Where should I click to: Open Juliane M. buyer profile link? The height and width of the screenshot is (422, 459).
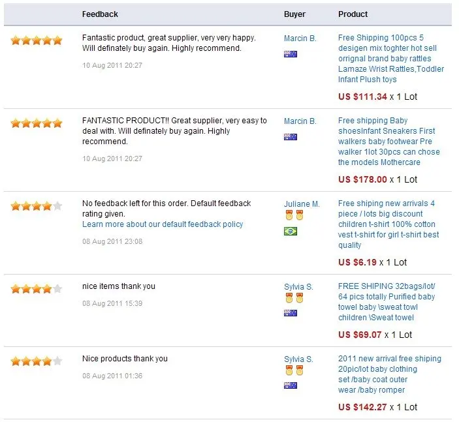302,204
